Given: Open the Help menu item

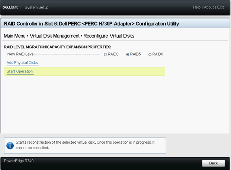Looking at the screenshot, I should (x=196, y=7).
